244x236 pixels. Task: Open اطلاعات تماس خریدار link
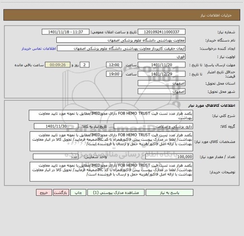(39, 49)
